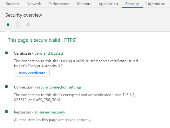
Task: Open the Sources tab
Action: coord(12,4)
